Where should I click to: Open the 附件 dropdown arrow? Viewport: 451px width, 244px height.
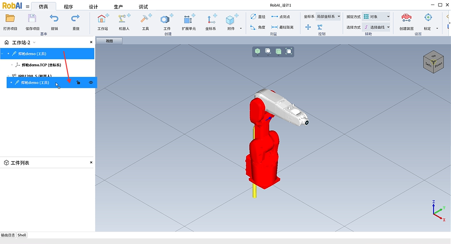[x=241, y=28]
